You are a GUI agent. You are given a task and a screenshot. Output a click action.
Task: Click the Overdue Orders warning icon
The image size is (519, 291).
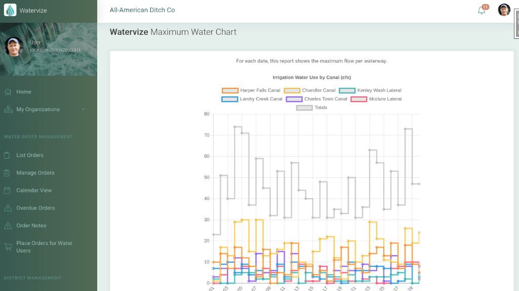(x=8, y=208)
